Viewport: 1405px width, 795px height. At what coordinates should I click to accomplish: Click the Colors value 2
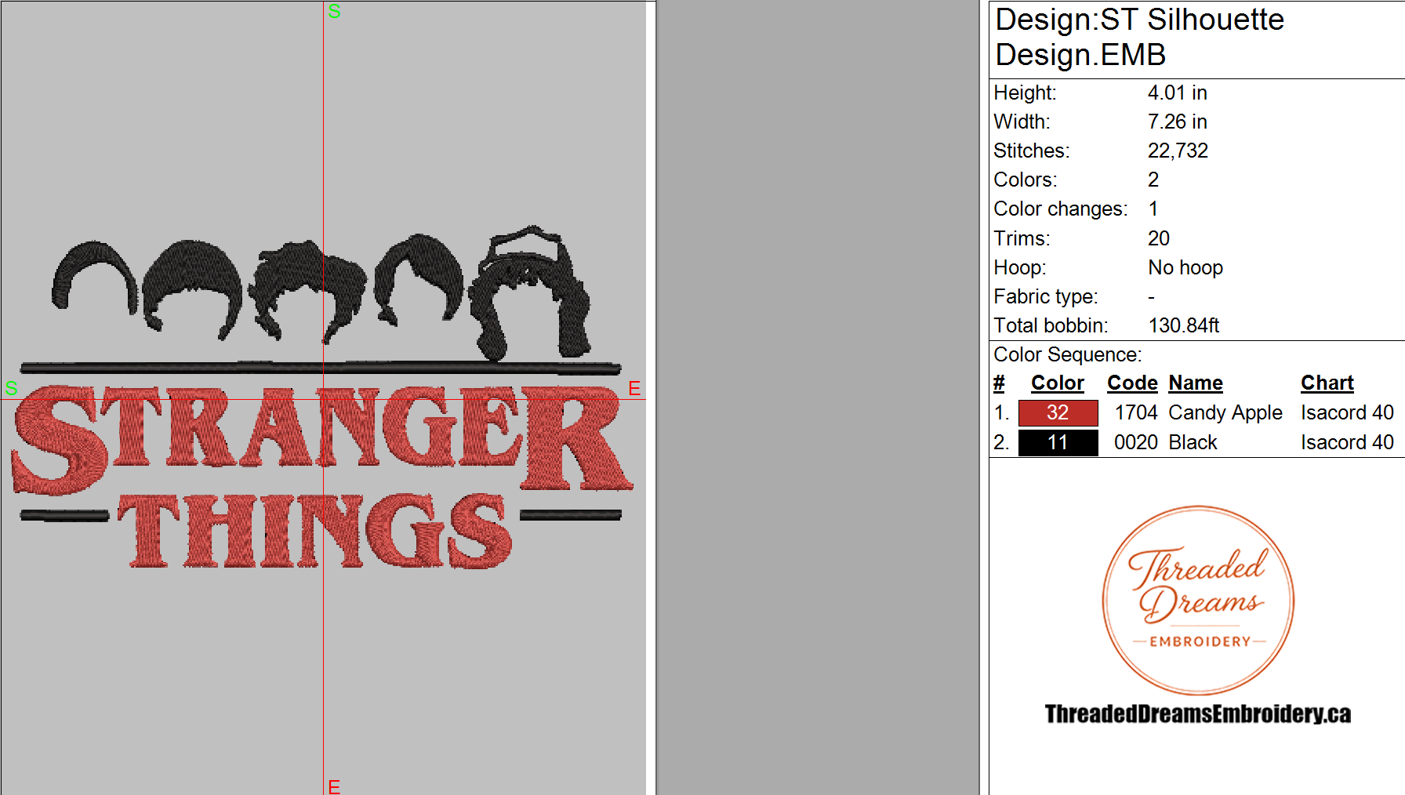(x=1153, y=180)
